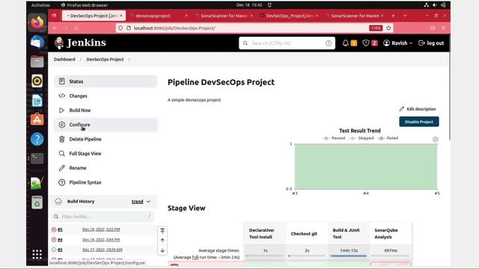Open the Activities overview
This screenshot has width=479, height=269.
(x=40, y=5)
